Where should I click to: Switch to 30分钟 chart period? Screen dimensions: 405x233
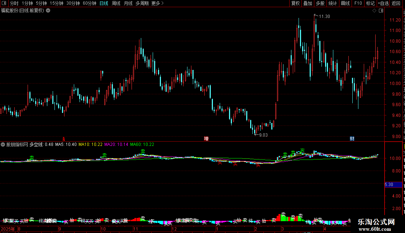tap(73, 3)
